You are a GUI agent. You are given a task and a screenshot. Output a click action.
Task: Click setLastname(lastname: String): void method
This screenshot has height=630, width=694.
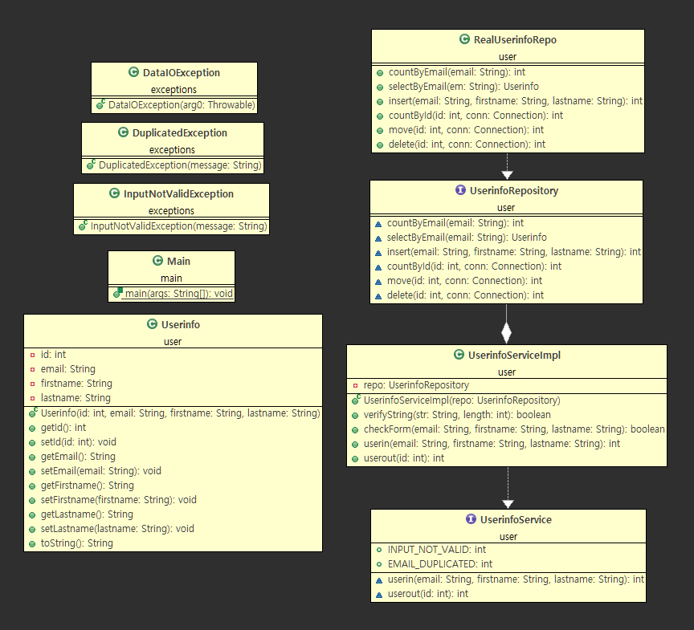tap(117, 529)
